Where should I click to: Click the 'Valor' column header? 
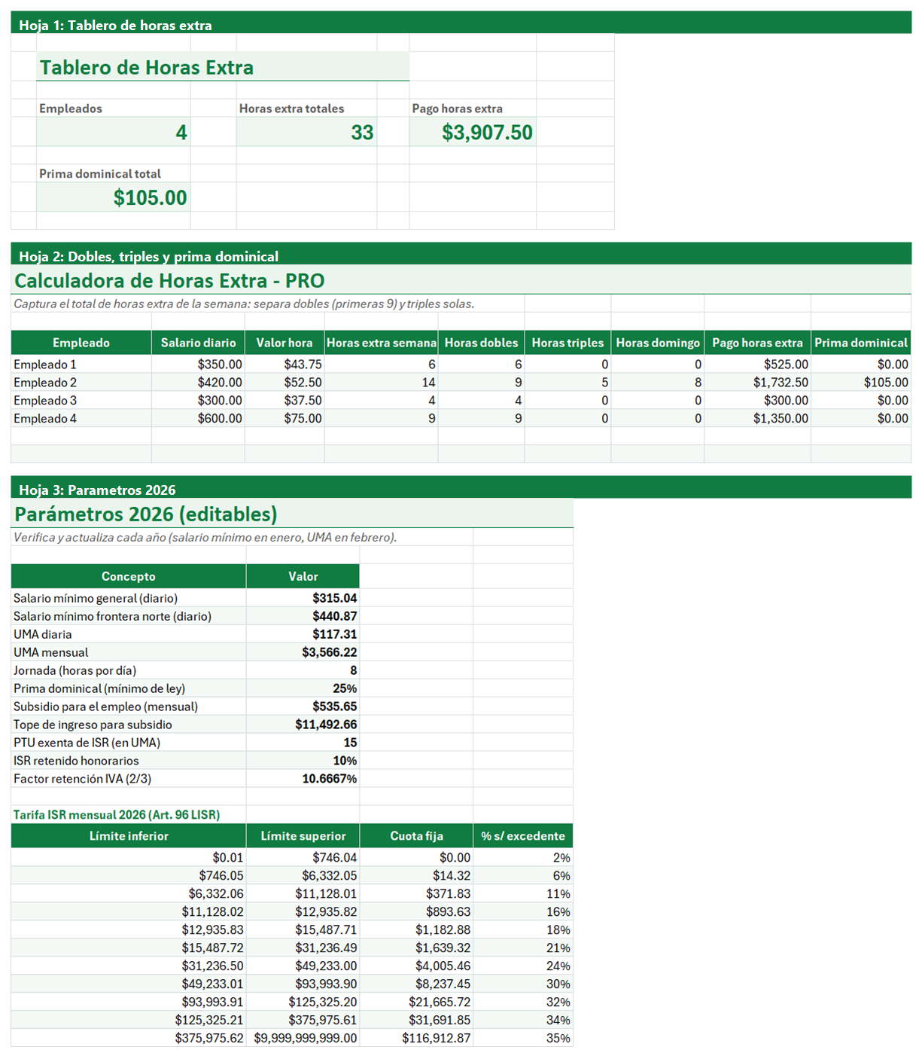pos(303,576)
